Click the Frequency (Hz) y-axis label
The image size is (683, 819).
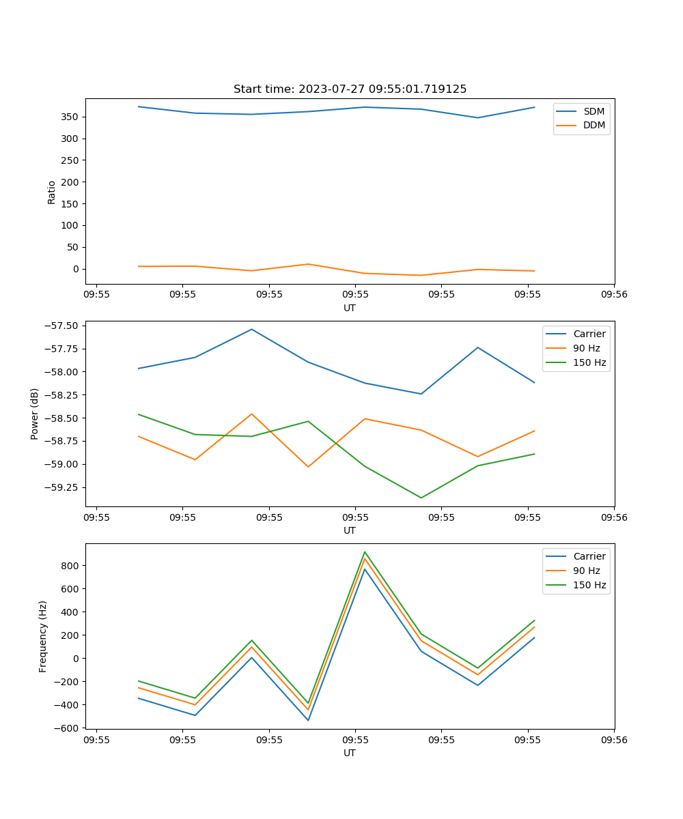coord(43,636)
